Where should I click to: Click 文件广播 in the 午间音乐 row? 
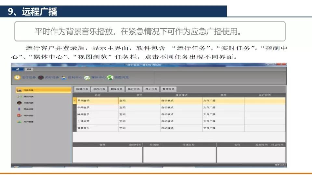209,108
